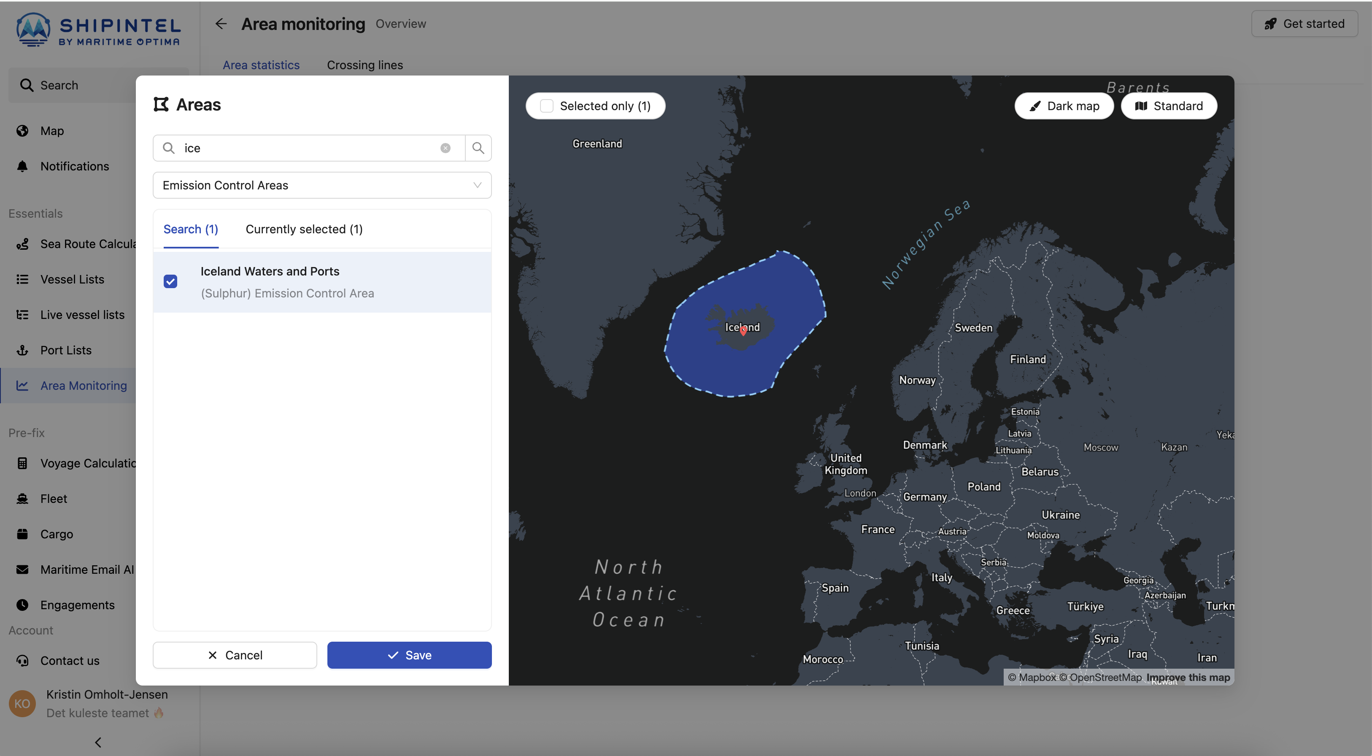Image resolution: width=1372 pixels, height=756 pixels.
Task: Click into the area search input field
Action: 309,148
